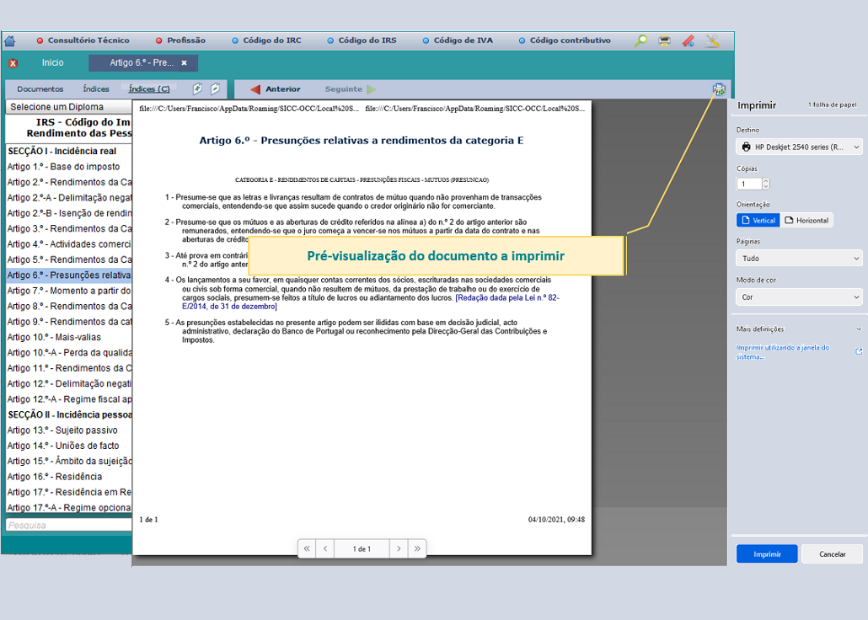This screenshot has height=620, width=868.
Task: Open the Índices (C) tab
Action: tap(149, 89)
